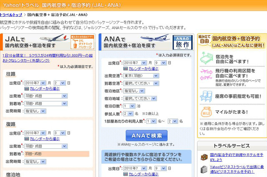Open ANA 到着空港 dropdown 選択してください
Image resolution: width=267 pixels, height=177 pixels.
point(141,83)
